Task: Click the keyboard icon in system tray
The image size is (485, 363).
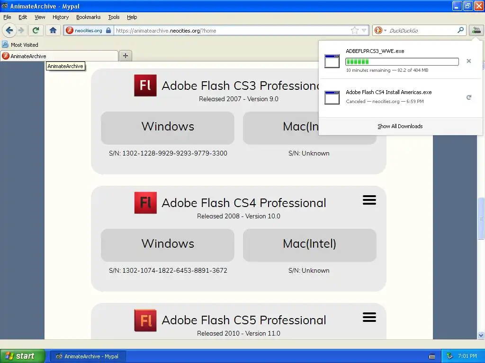Action: tap(432, 356)
